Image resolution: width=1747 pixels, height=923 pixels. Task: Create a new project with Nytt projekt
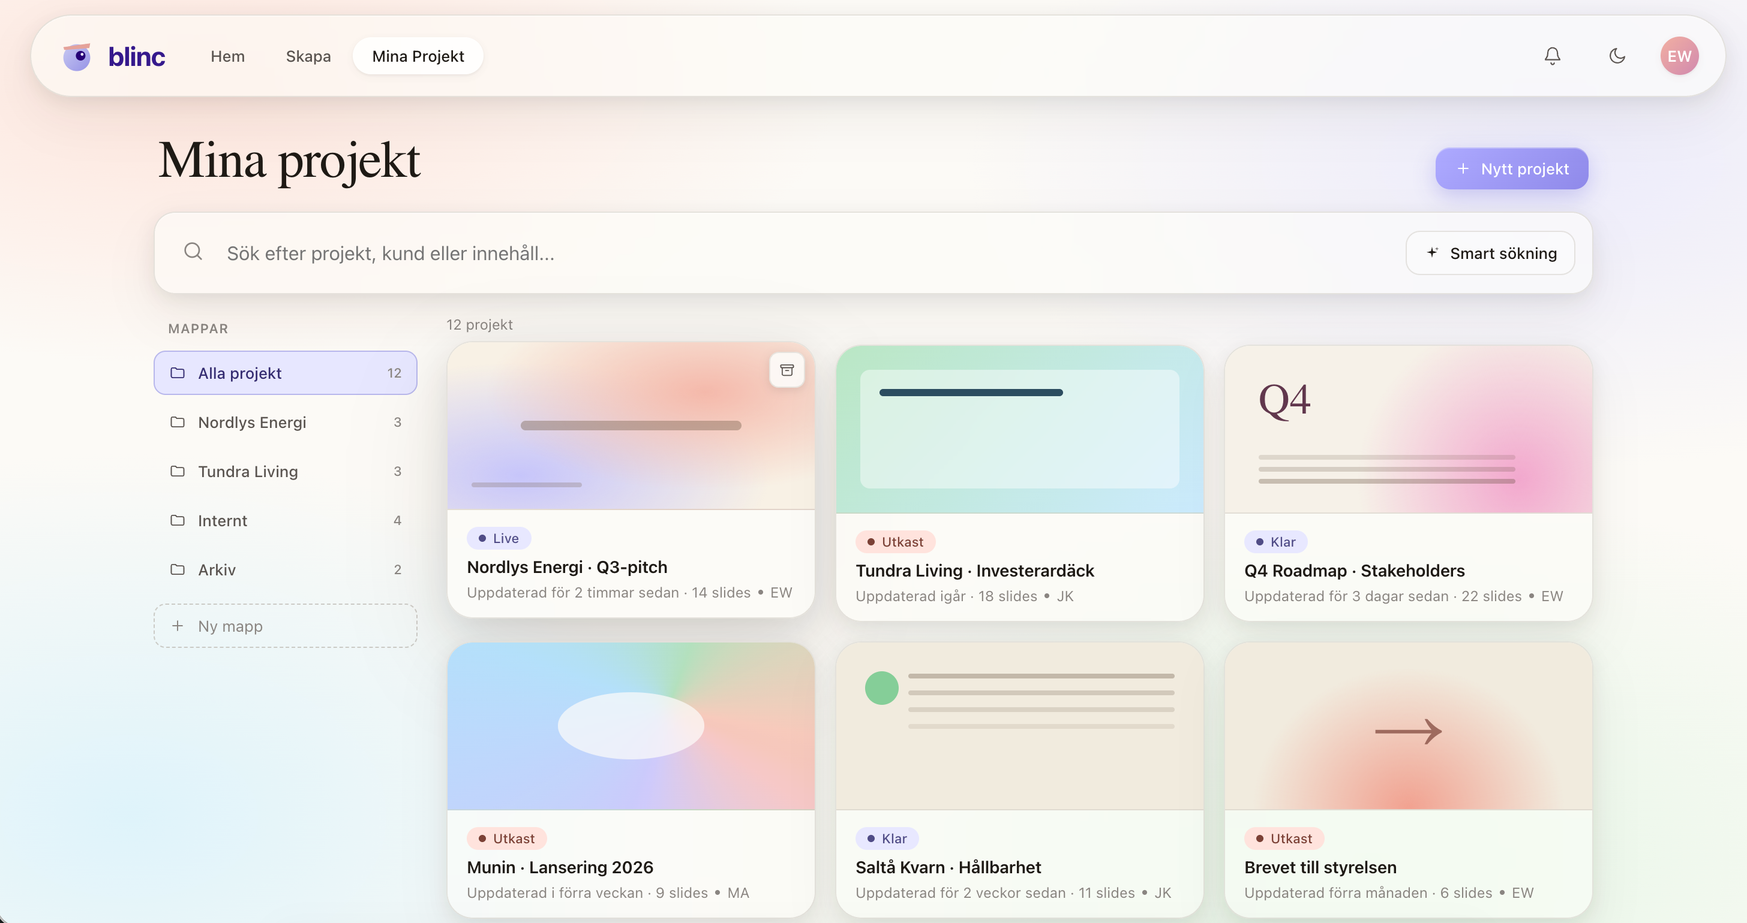pos(1512,169)
